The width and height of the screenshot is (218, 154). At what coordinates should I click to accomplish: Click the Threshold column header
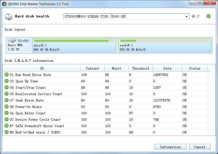141,68
